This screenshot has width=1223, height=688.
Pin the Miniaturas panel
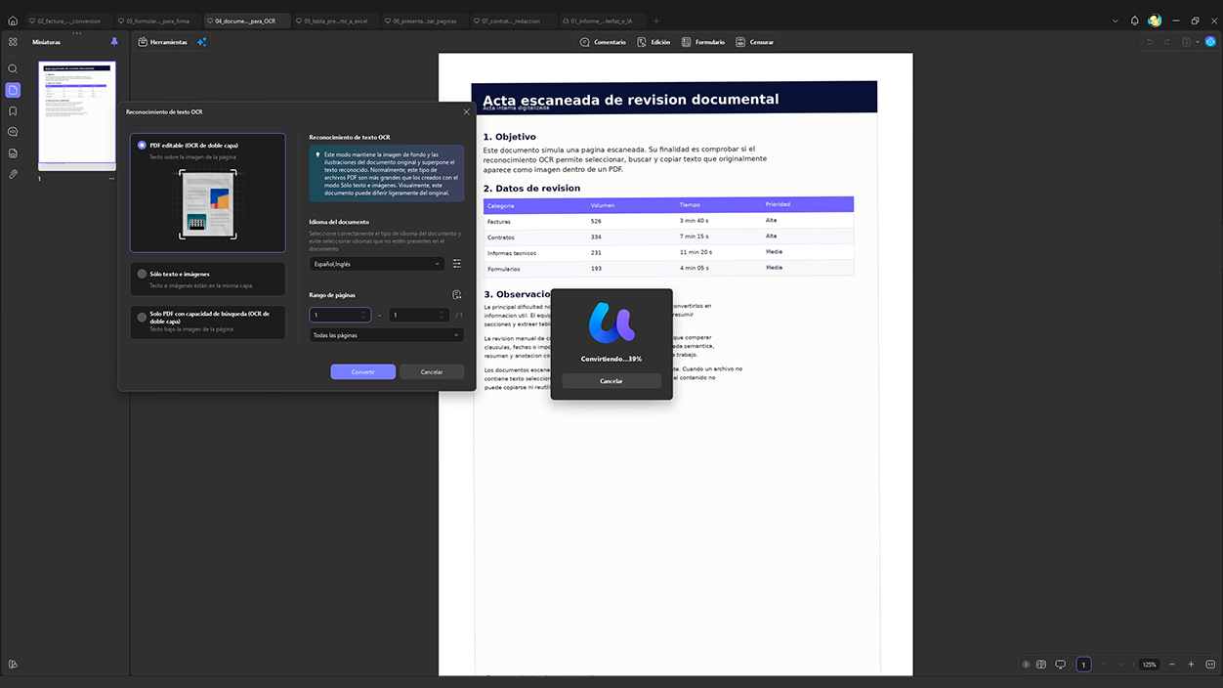click(x=114, y=42)
